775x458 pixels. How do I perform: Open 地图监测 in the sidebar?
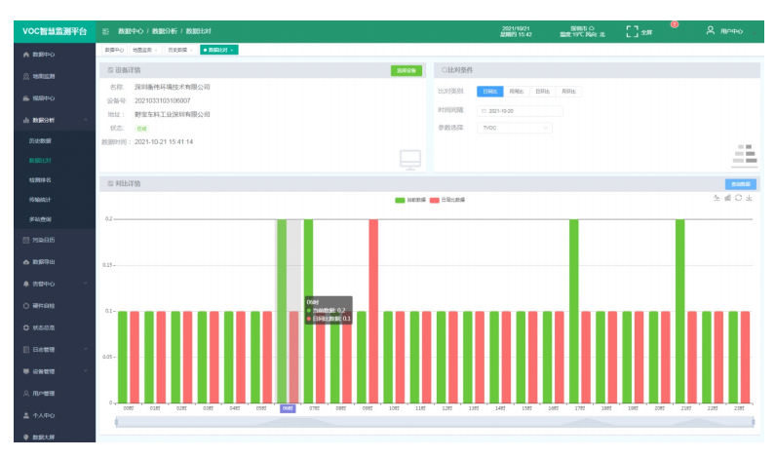point(55,76)
